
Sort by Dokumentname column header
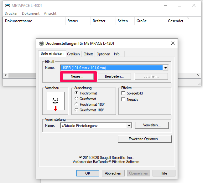point(34,21)
